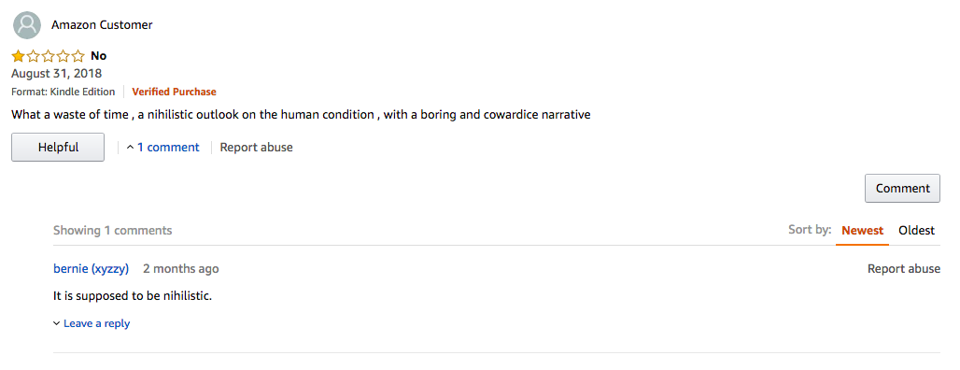Expand the Leave a reply chevron
This screenshot has width=960, height=370.
click(56, 323)
